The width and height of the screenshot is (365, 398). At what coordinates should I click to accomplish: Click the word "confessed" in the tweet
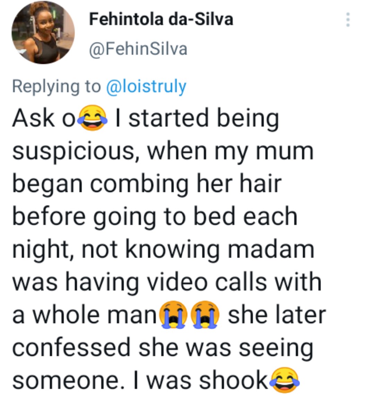pos(72,347)
